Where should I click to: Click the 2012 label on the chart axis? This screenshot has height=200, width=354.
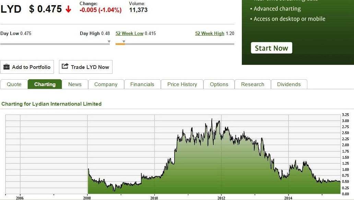coord(221,198)
